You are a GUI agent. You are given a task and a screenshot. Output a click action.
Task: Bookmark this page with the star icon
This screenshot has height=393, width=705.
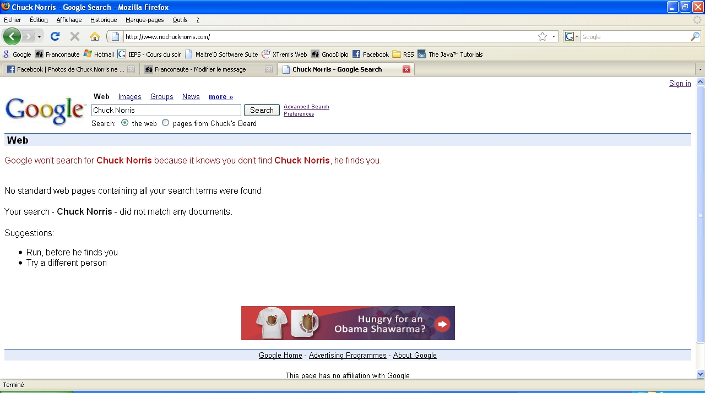[543, 37]
